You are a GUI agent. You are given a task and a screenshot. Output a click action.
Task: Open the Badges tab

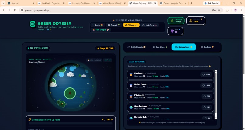point(207,47)
